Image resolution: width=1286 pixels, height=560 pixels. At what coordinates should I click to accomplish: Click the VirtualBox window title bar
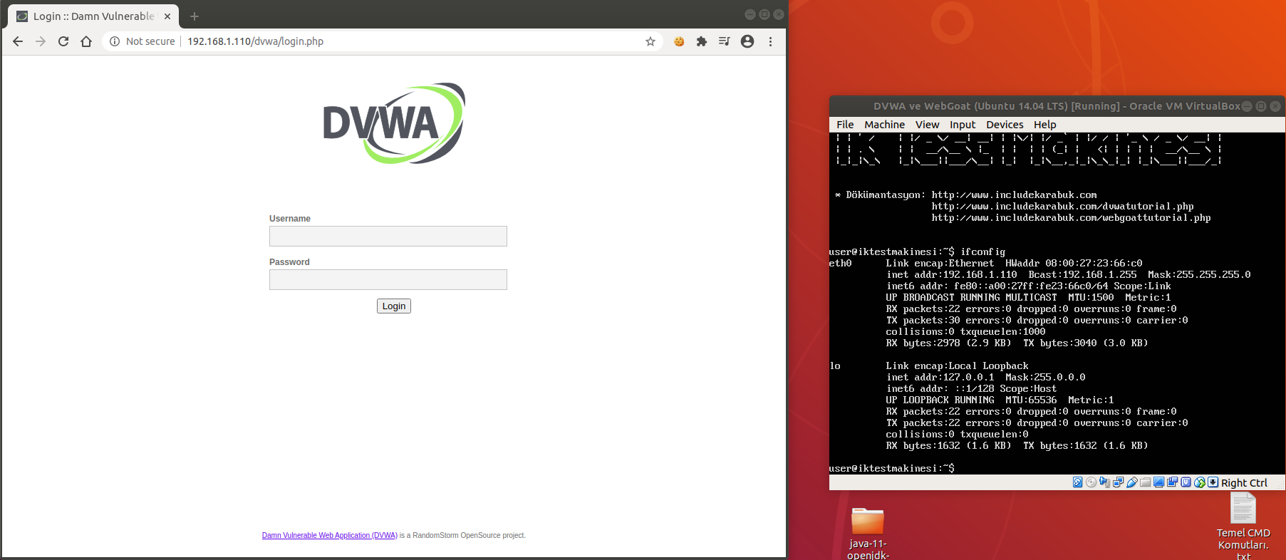pyautogui.click(x=1057, y=106)
